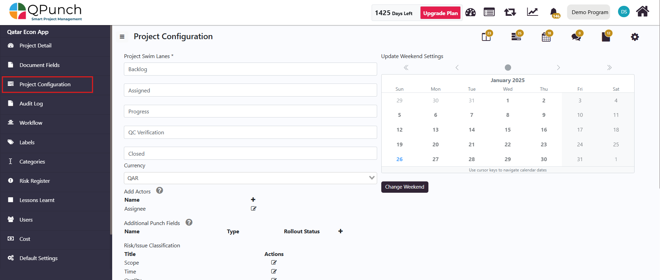This screenshot has height=280, width=660.
Task: Click the home icon in top bar
Action: tap(642, 12)
